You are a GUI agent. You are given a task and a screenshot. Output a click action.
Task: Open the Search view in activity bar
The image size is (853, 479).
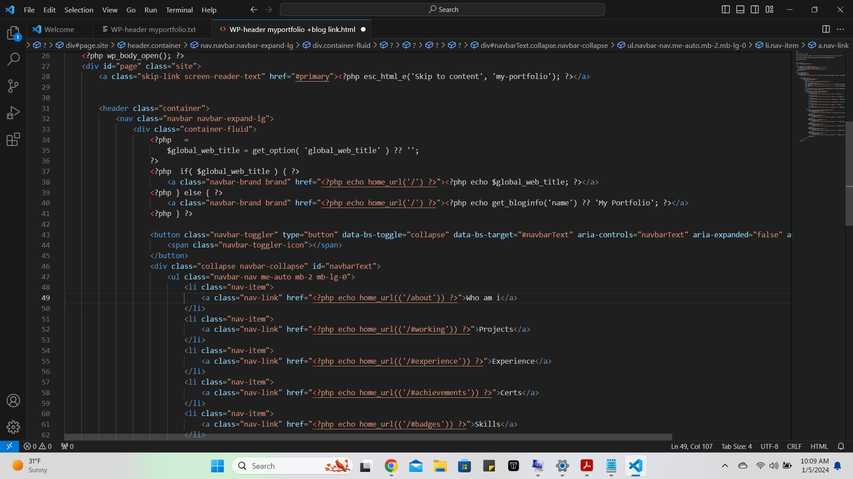point(13,59)
